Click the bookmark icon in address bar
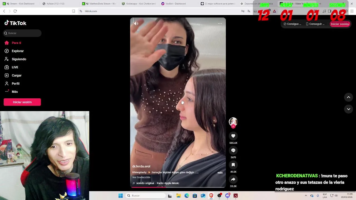 tap(73, 11)
